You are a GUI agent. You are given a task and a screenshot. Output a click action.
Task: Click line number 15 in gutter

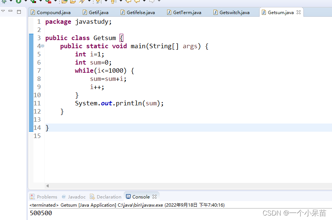point(37,136)
